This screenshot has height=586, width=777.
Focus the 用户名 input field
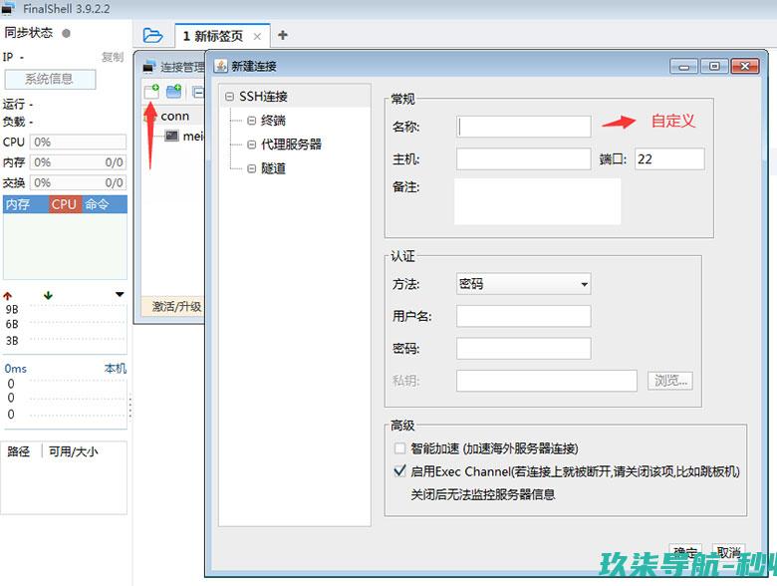pos(524,316)
